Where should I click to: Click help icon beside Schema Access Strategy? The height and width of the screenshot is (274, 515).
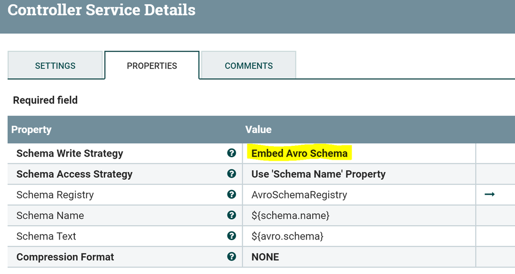click(231, 174)
